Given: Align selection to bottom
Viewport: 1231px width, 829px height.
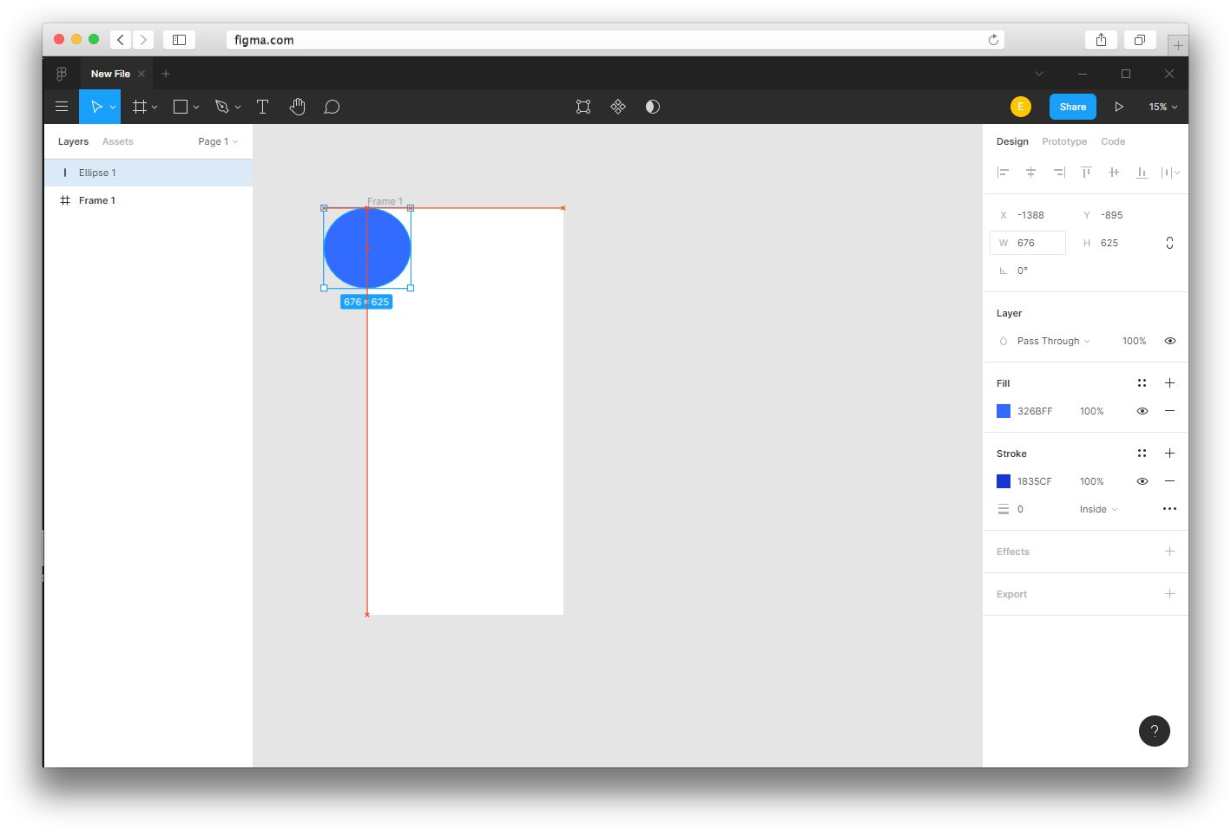Looking at the screenshot, I should pos(1142,173).
